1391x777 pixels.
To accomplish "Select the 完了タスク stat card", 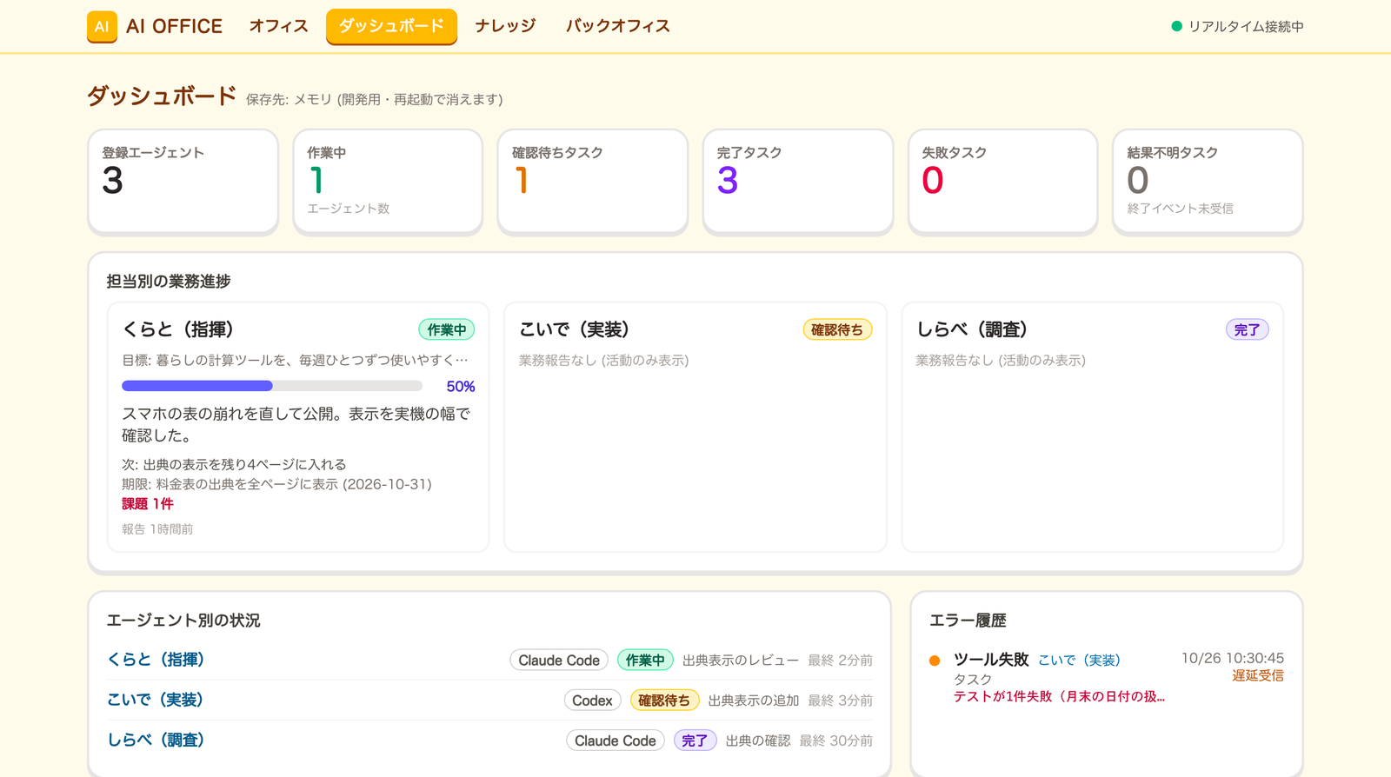I will click(798, 181).
